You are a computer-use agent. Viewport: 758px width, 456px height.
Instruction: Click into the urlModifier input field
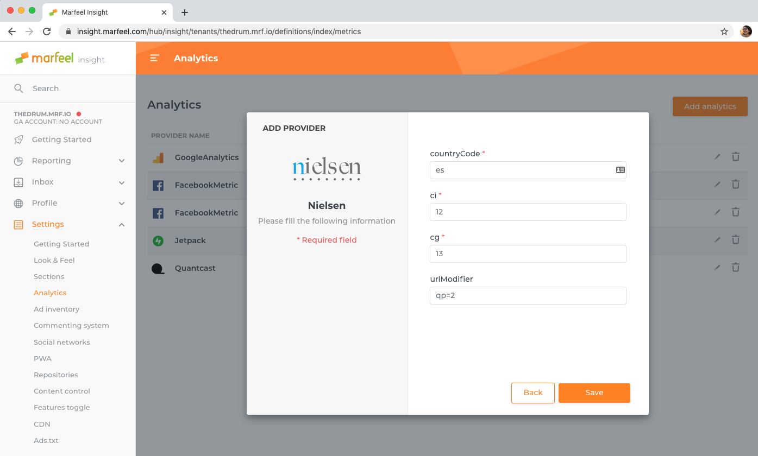click(528, 295)
